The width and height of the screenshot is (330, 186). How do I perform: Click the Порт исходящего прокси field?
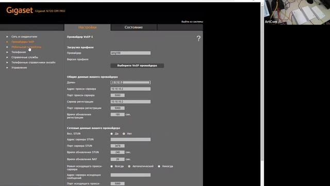pos(118,184)
